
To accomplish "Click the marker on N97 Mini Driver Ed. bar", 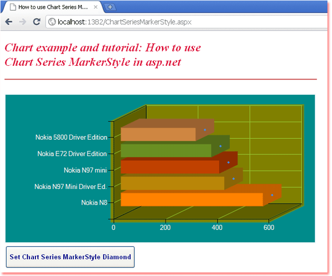I will (x=233, y=179).
